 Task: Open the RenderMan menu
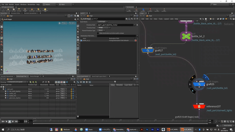[31, 4]
